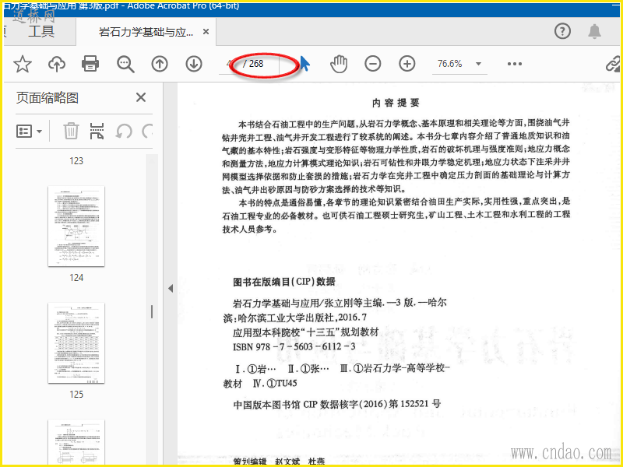Rotate page clockwise in thumbnails panel

click(x=148, y=131)
